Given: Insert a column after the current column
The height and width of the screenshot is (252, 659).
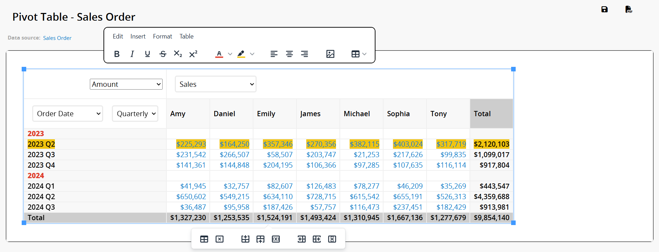Looking at the screenshot, I should tap(317, 239).
